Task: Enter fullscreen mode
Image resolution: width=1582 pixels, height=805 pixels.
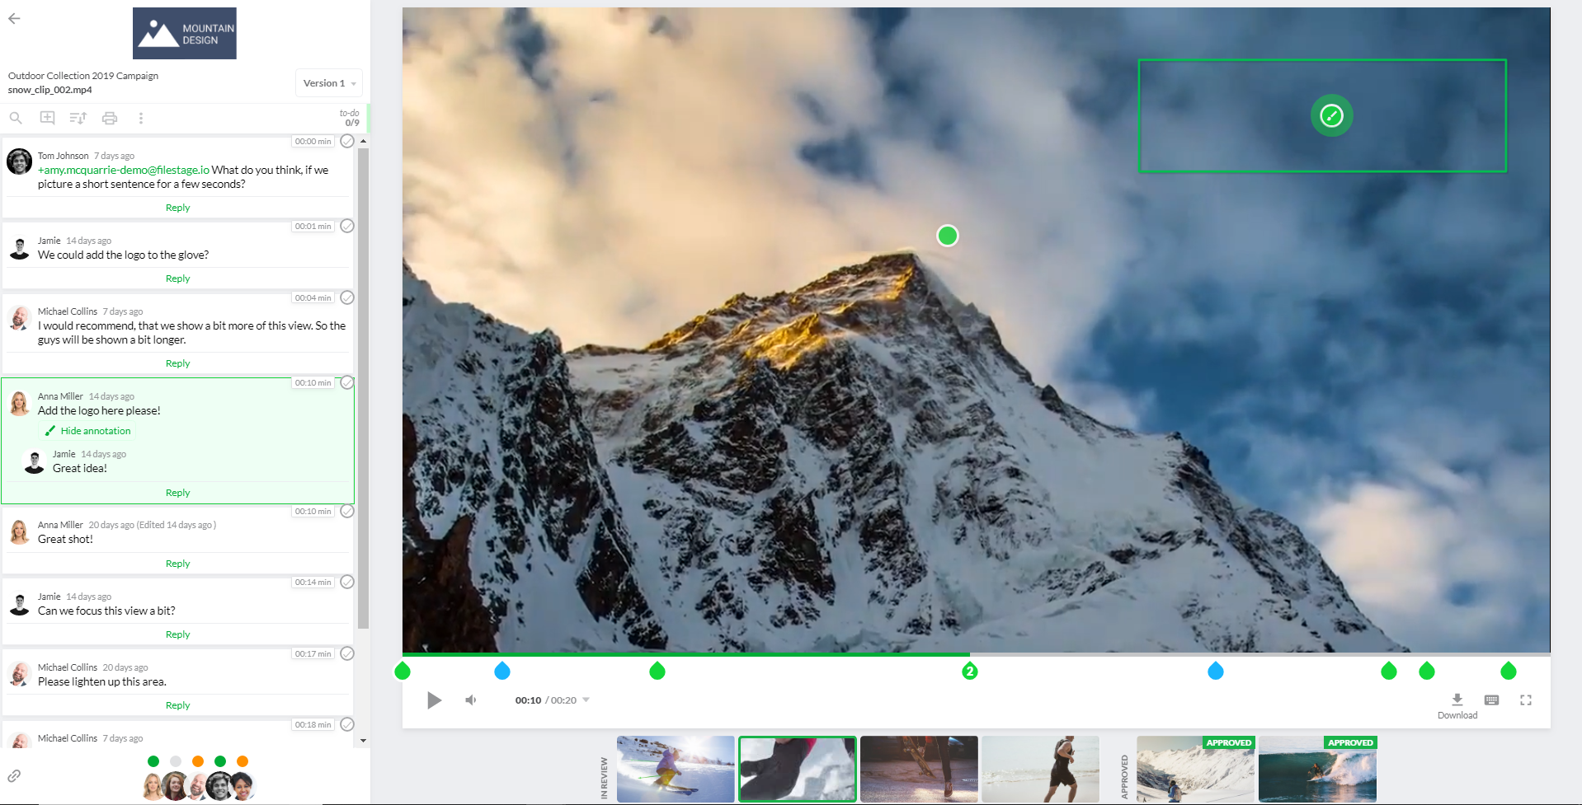Action: tap(1526, 700)
